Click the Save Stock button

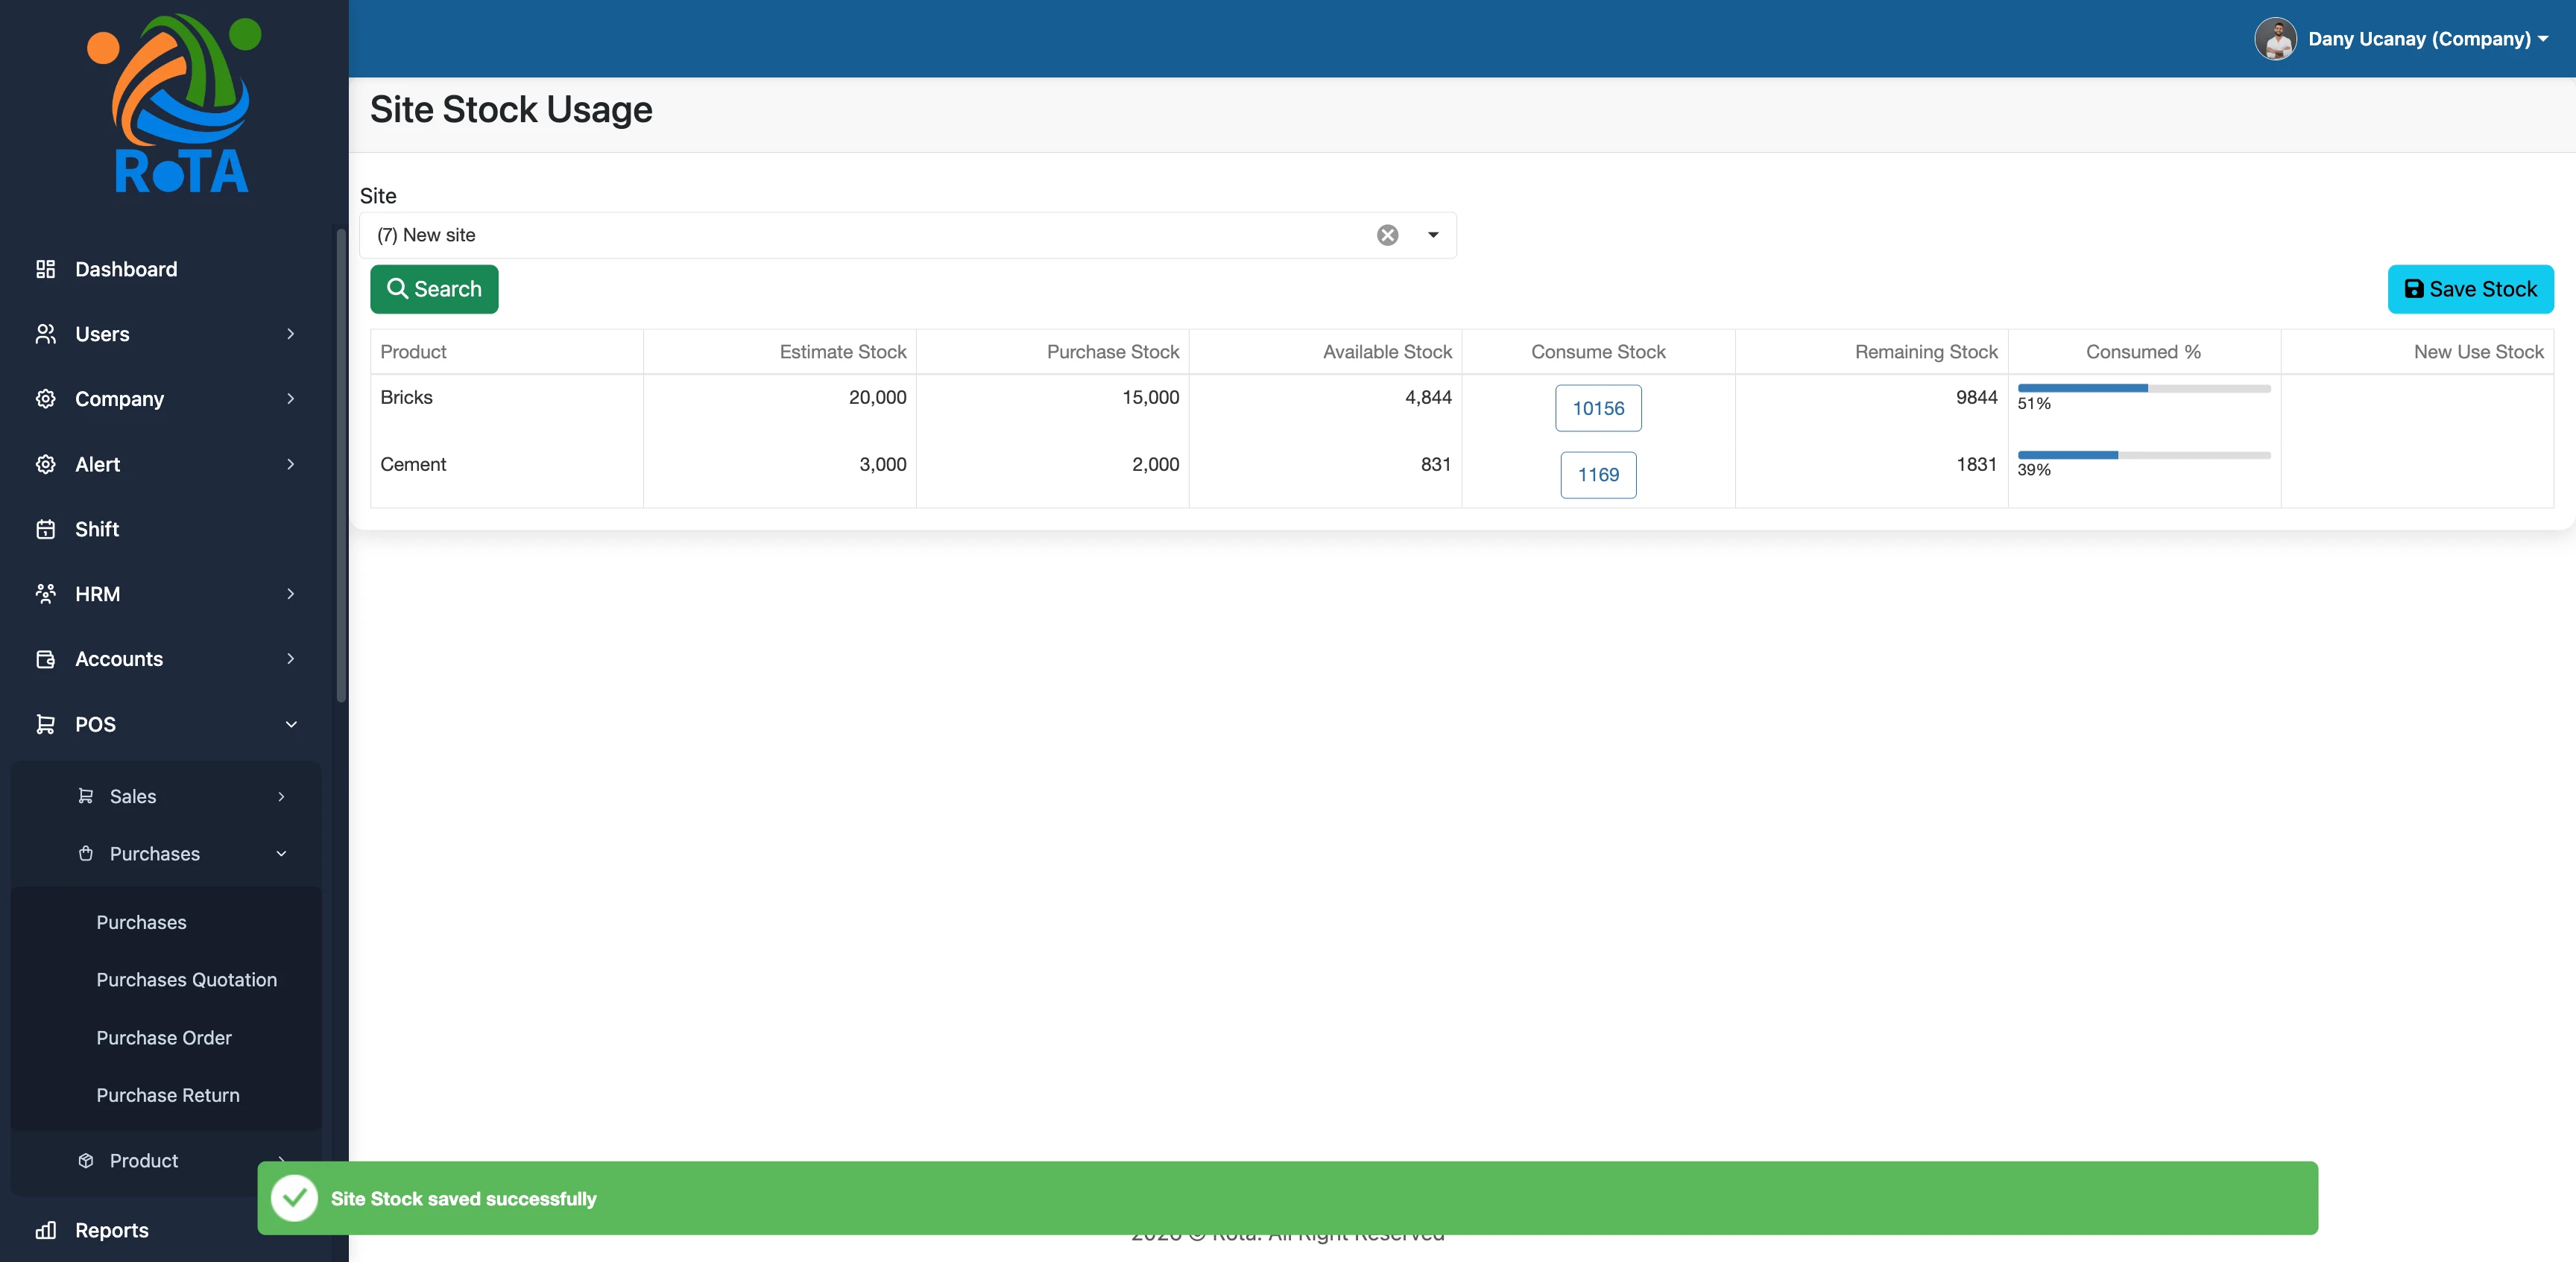click(2470, 289)
